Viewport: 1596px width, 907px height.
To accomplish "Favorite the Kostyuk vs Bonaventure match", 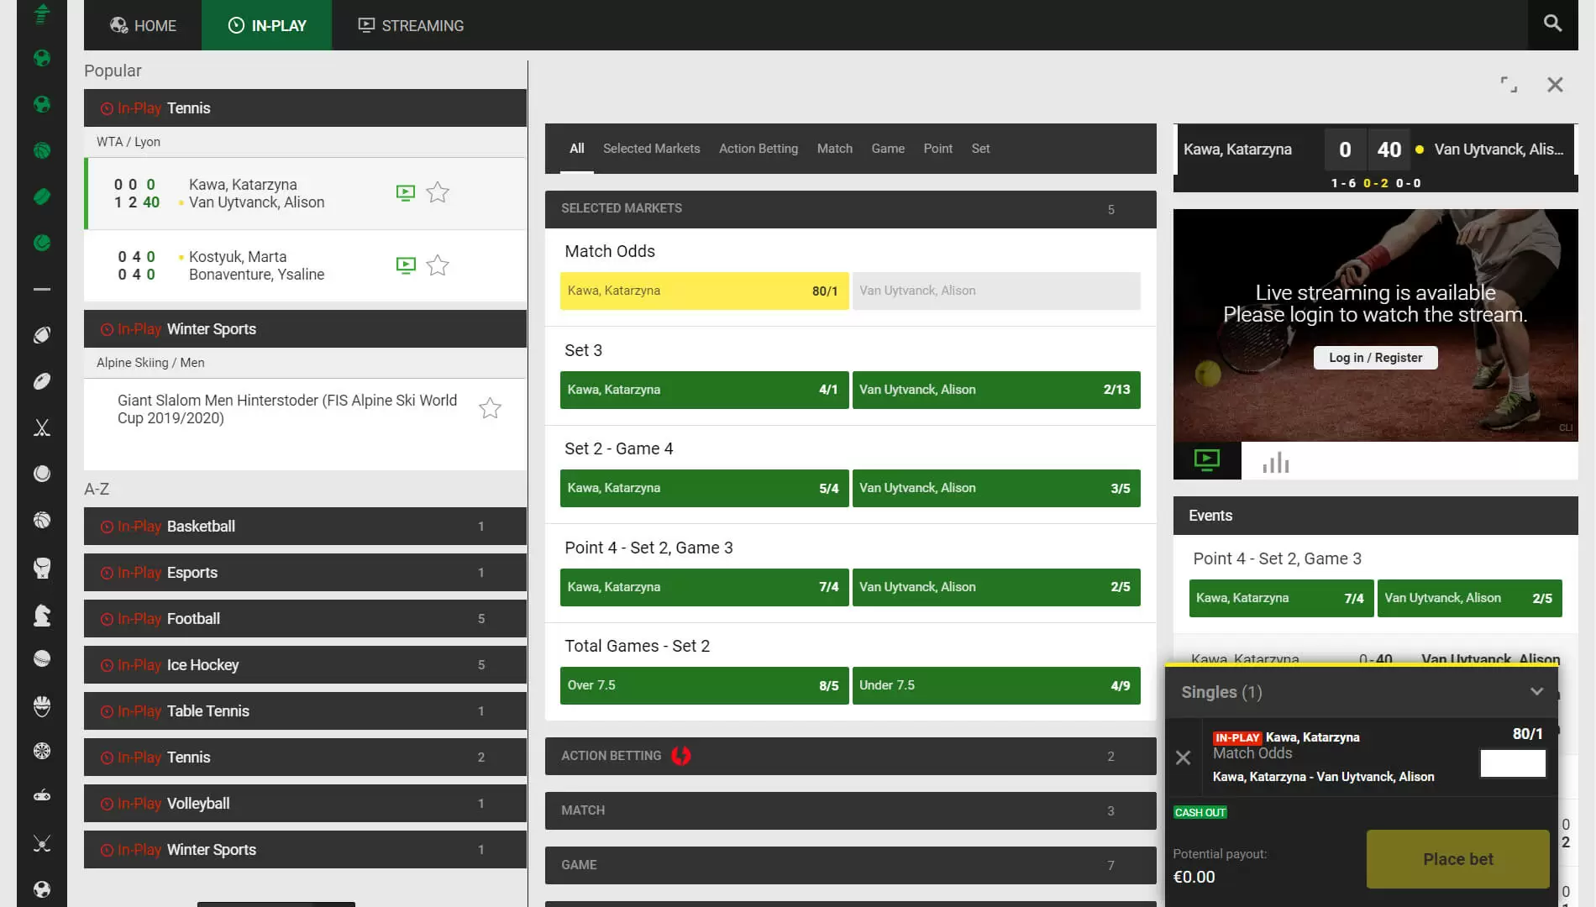I will coord(438,265).
